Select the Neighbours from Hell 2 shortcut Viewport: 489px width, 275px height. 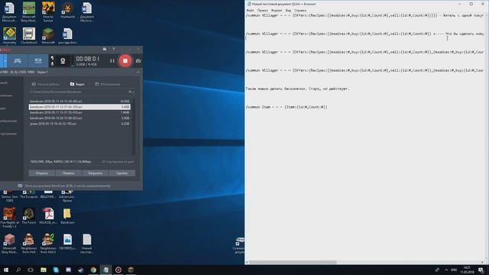(x=48, y=243)
